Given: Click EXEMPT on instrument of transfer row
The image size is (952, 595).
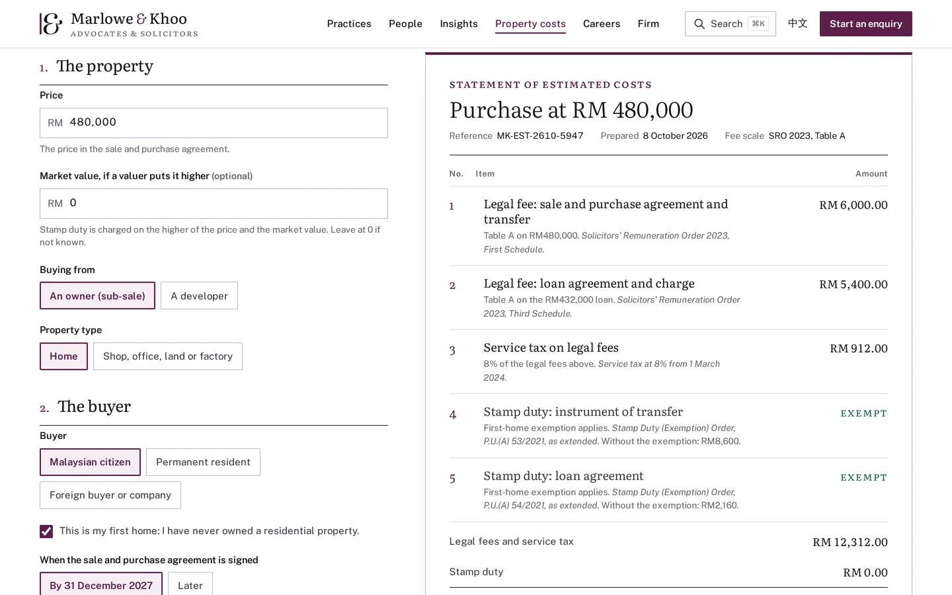Looking at the screenshot, I should [x=864, y=413].
